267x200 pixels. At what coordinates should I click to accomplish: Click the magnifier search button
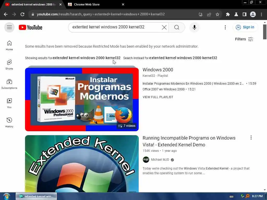(x=177, y=27)
